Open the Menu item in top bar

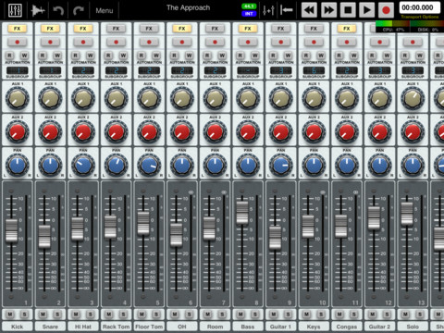[105, 10]
